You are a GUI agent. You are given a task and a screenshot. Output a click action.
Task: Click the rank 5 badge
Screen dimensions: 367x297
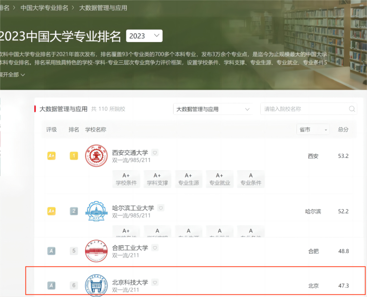74,251
